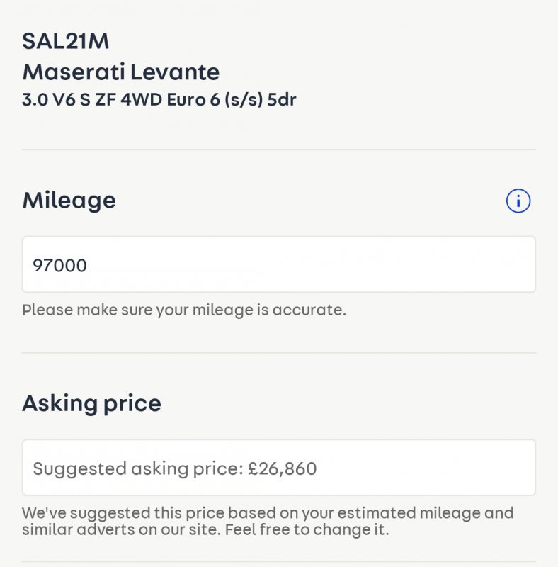Focus the Mileage input showing 97000
Image resolution: width=558 pixels, height=567 pixels.
point(278,264)
